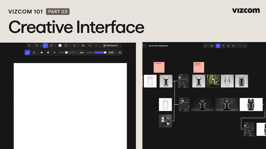266x149 pixels.
Task: Click the plus icon in the sketch toolbar
Action: point(29,46)
